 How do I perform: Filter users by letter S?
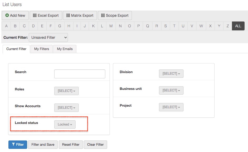(165, 26)
